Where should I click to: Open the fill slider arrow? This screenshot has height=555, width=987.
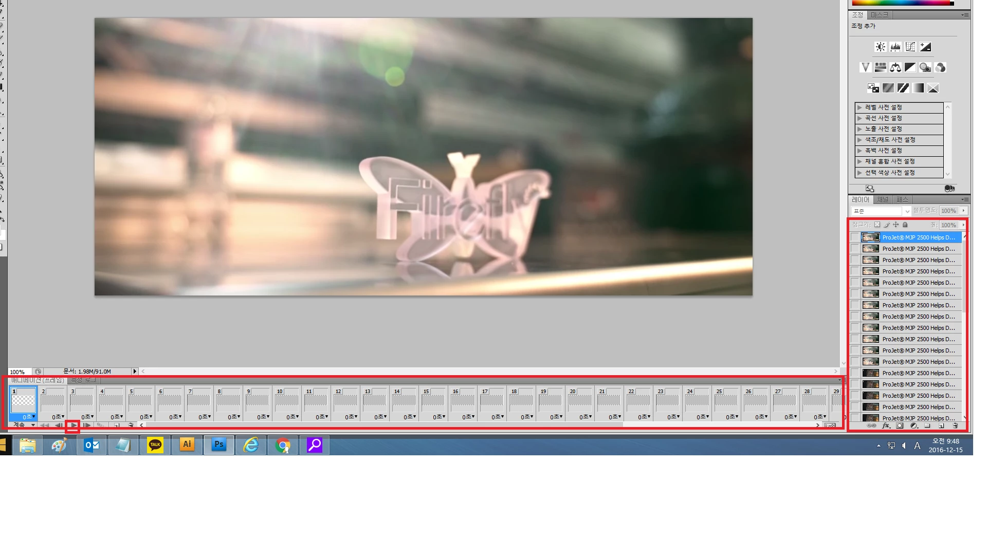tap(964, 225)
